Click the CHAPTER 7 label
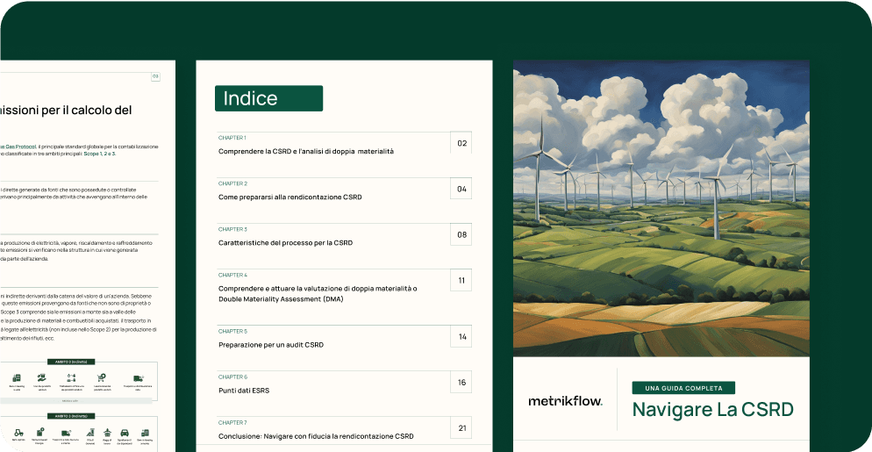Viewport: 872px width, 452px height. pyautogui.click(x=232, y=422)
